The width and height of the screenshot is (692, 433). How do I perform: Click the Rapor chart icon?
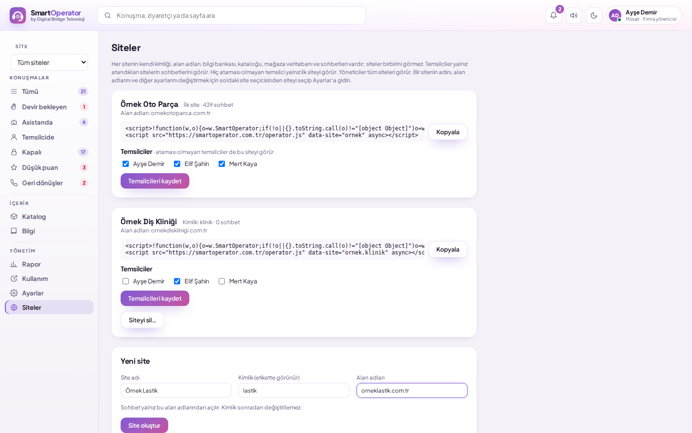point(14,264)
